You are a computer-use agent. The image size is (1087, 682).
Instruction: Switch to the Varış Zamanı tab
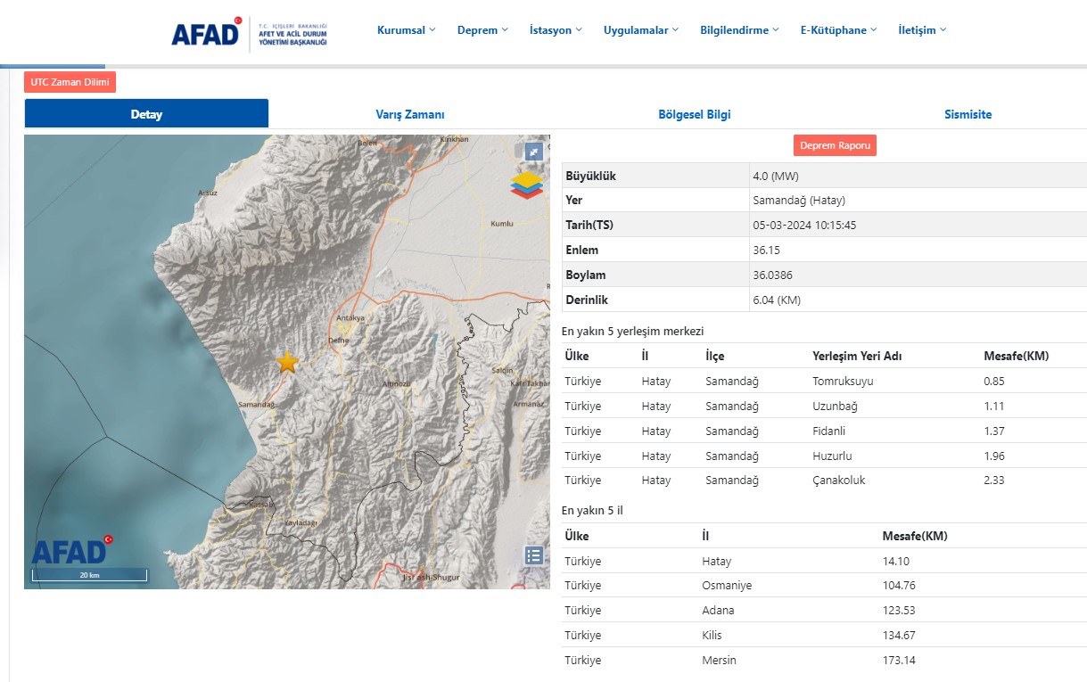click(x=410, y=114)
